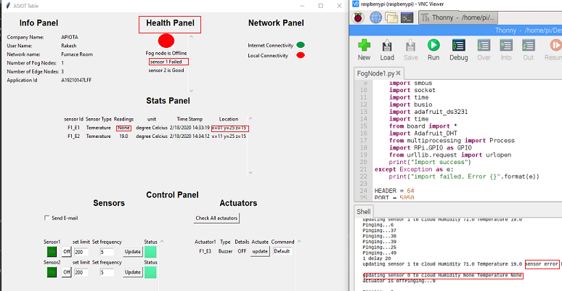Click the Sensor2 set frequency field

pos(107,272)
